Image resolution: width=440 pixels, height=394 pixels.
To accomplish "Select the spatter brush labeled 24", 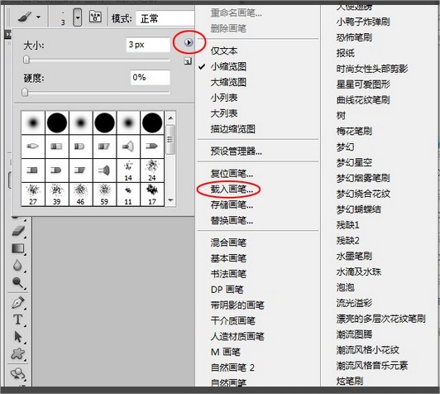I will tap(152, 171).
